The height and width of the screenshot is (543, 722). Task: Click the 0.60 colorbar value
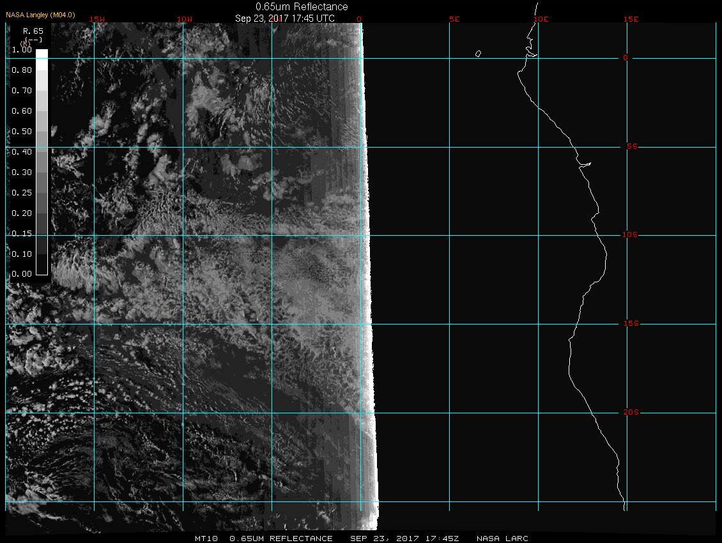[x=22, y=111]
